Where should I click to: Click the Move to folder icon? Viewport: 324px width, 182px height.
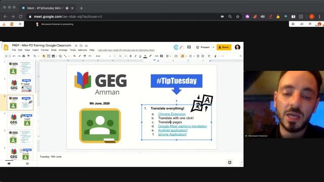tap(81, 45)
